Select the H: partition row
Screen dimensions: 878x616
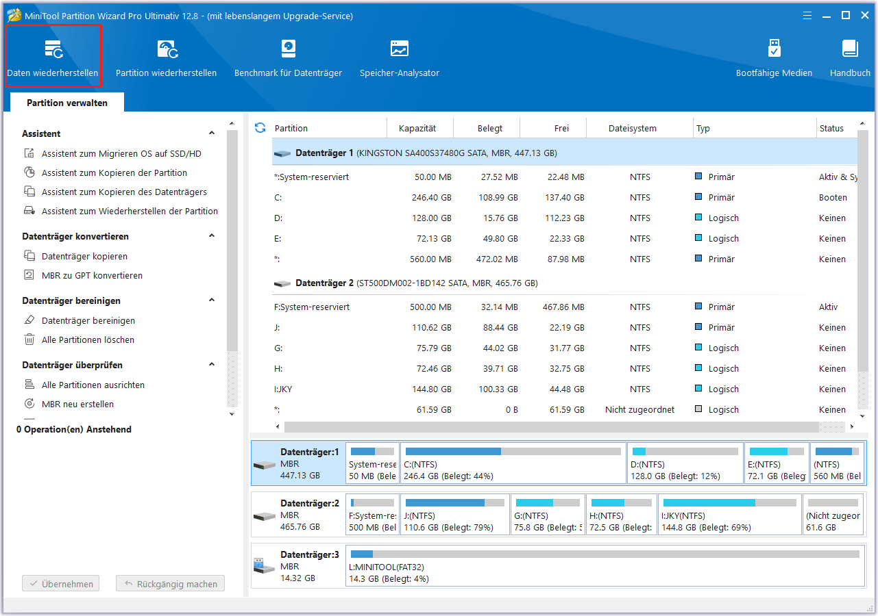565,369
